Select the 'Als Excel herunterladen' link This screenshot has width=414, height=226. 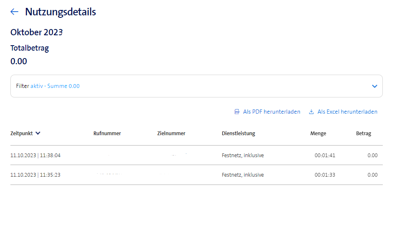click(x=347, y=112)
